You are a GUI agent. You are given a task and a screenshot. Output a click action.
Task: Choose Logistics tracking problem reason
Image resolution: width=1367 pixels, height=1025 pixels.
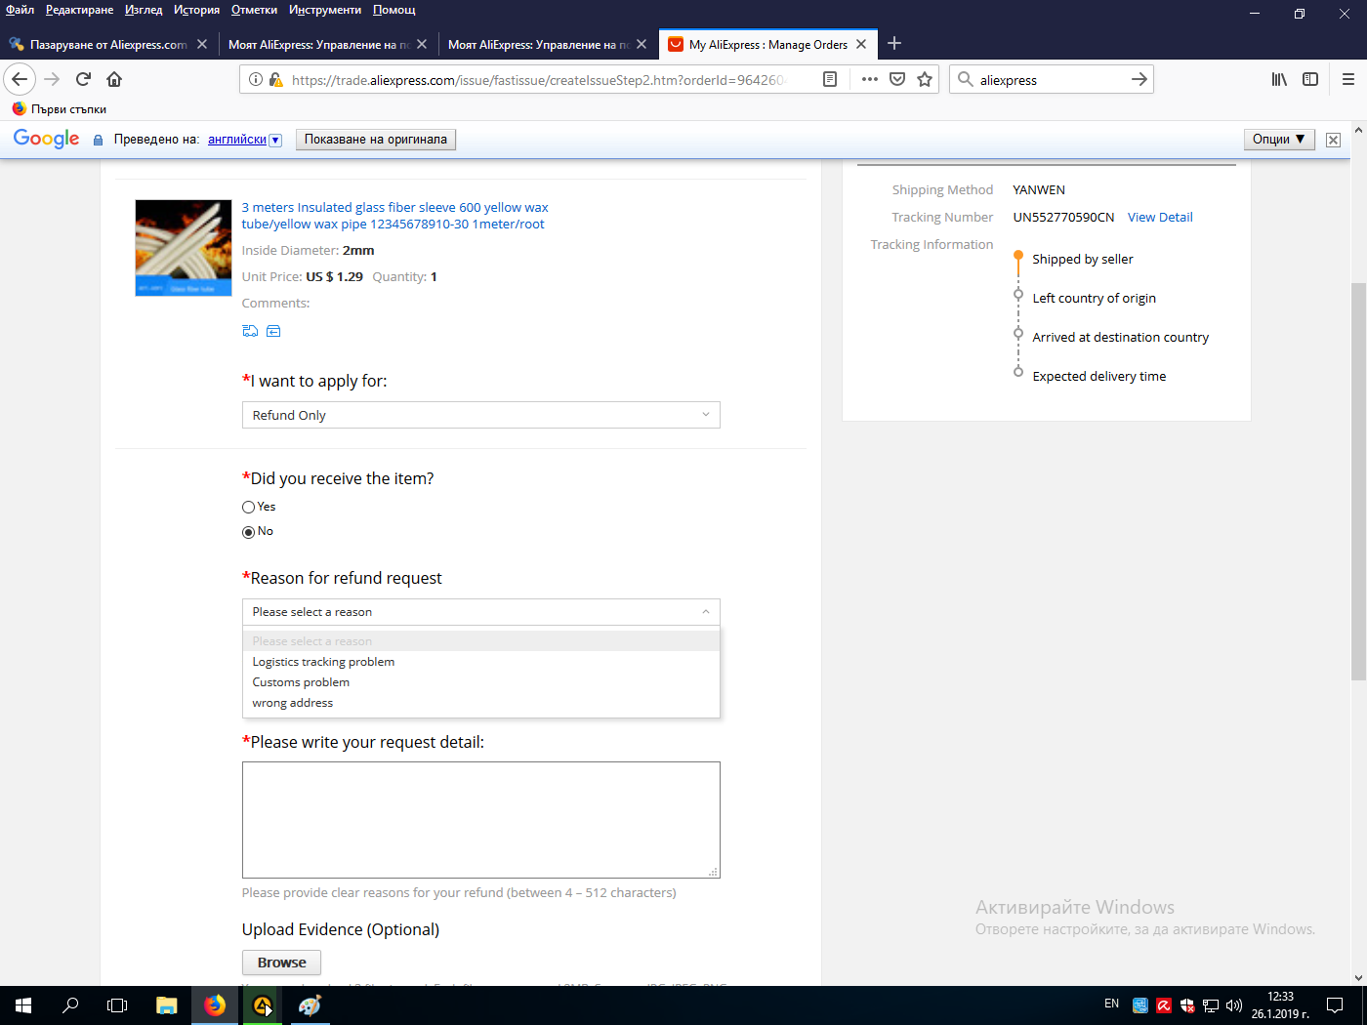point(323,662)
